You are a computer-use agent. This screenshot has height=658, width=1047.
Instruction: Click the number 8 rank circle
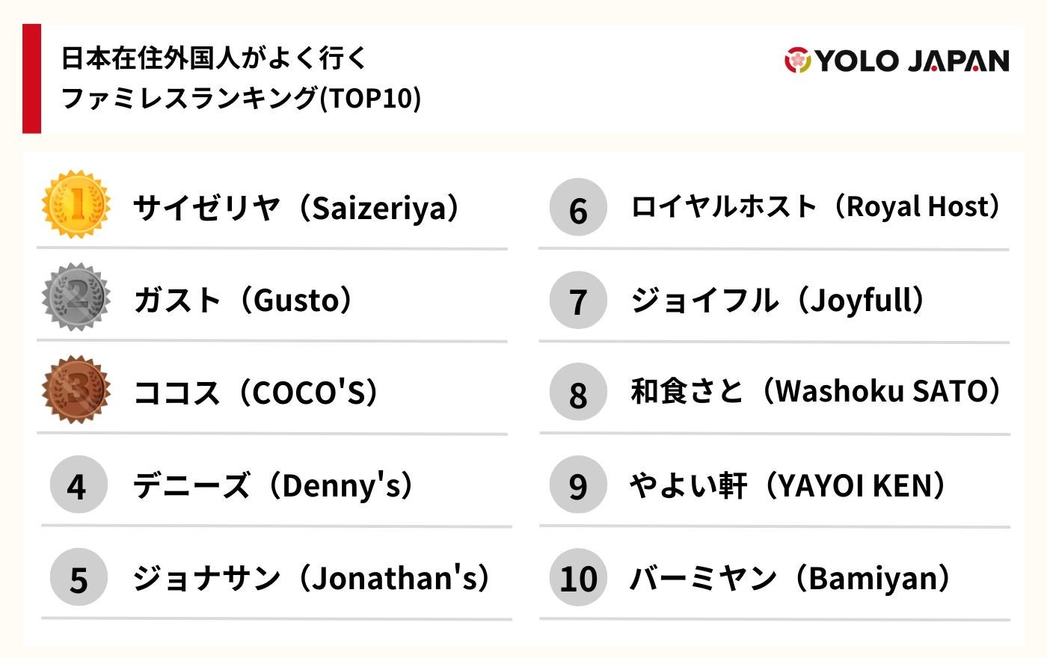tap(577, 392)
